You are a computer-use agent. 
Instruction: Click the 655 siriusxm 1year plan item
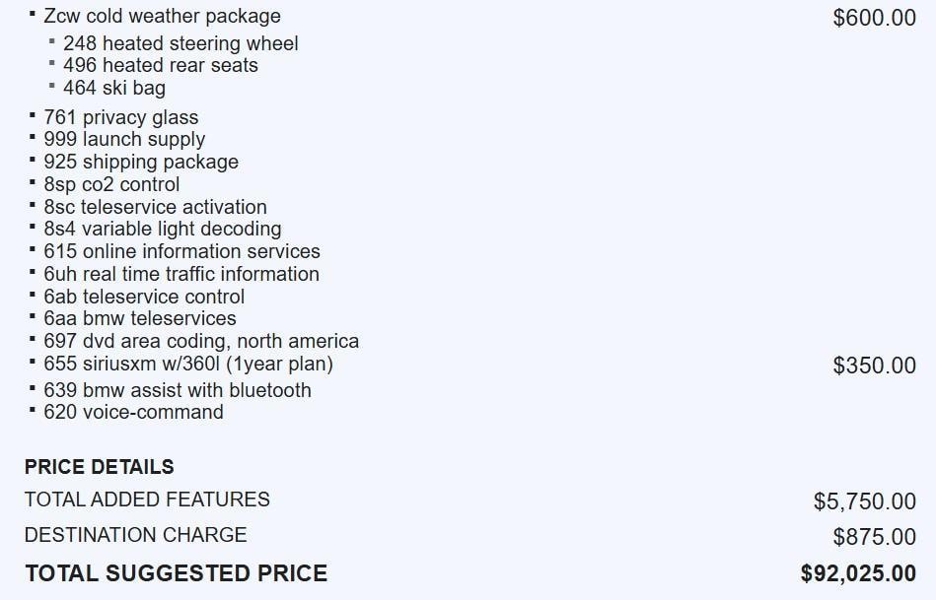187,364
